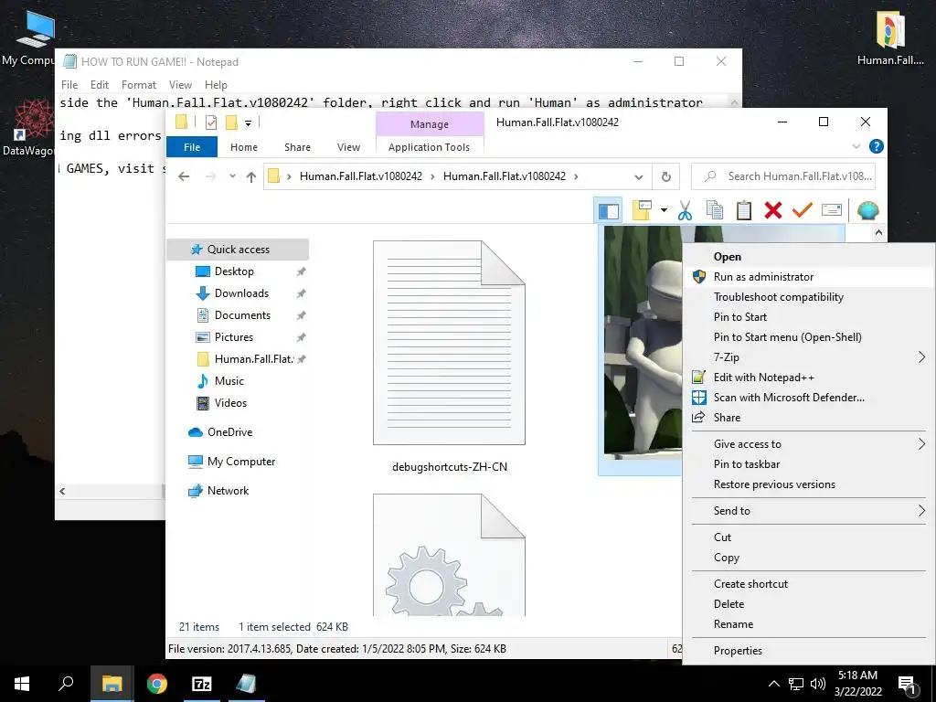This screenshot has width=936, height=702.
Task: Select My Computer in navigation pane
Action: tap(241, 462)
